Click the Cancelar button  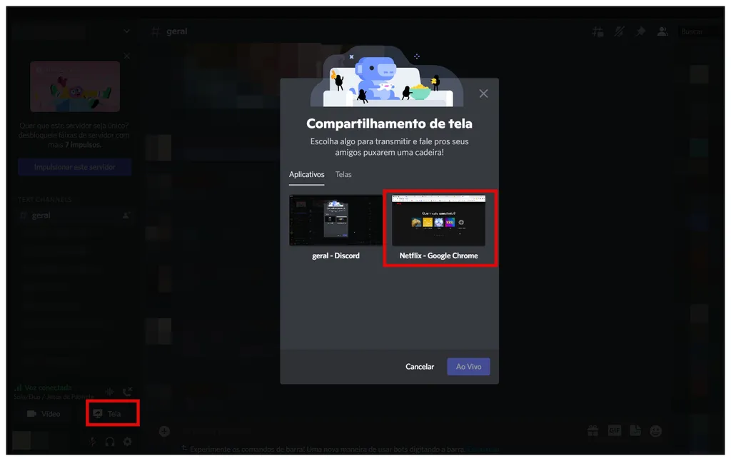[x=420, y=366]
